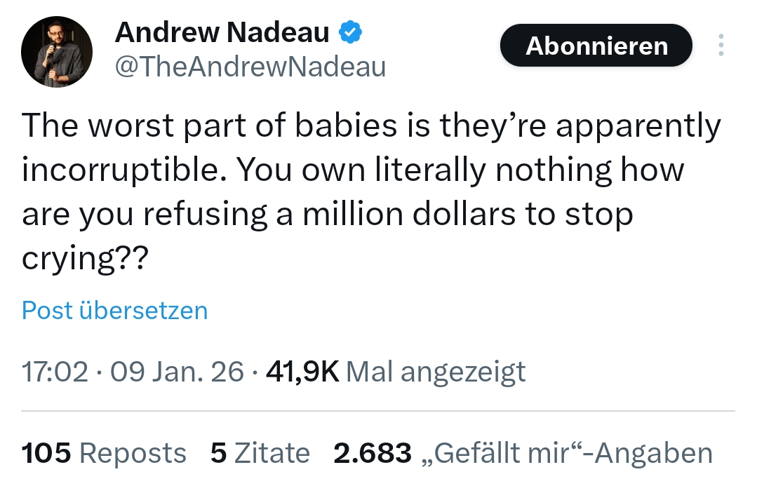The image size is (757, 486).
Task: Open the 105 Reposts list
Action: click(104, 453)
